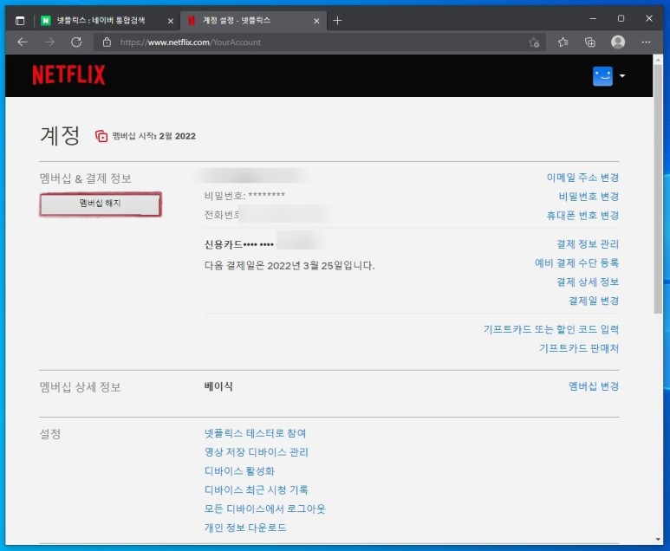
Task: Open 영상 저장 디바이스 관리 link
Action: point(256,452)
